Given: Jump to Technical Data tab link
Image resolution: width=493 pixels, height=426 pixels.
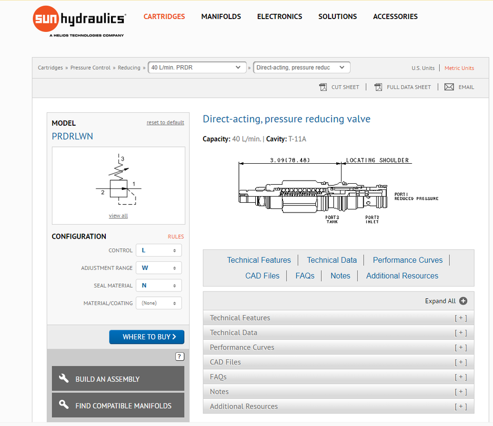Looking at the screenshot, I should pyautogui.click(x=332, y=260).
